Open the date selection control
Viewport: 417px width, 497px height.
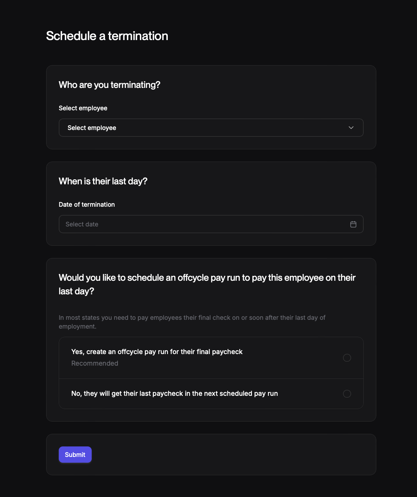(x=211, y=224)
